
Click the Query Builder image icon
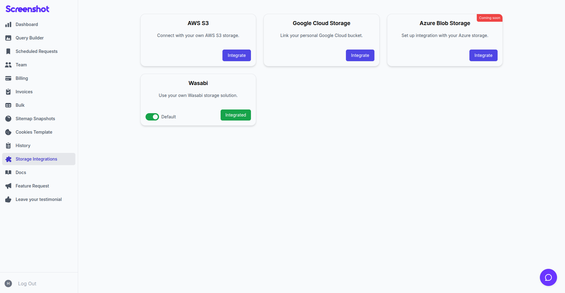[8, 38]
